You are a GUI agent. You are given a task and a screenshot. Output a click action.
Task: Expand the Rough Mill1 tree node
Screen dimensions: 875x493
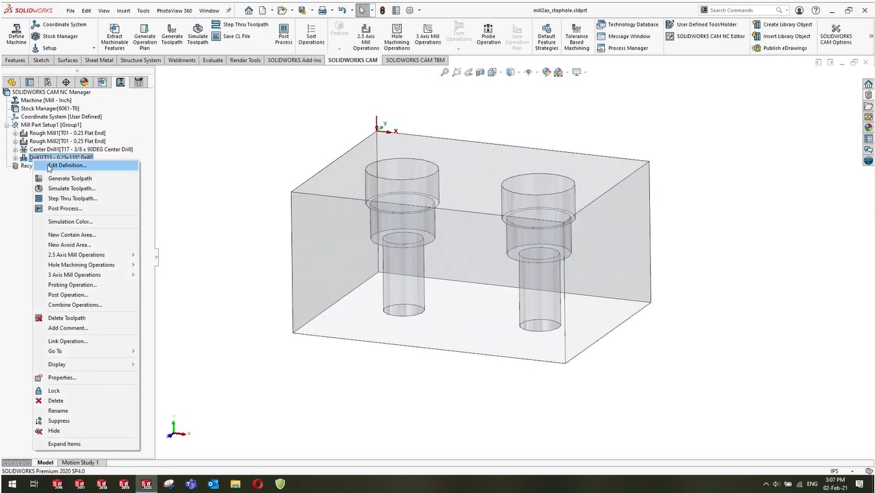tap(15, 133)
